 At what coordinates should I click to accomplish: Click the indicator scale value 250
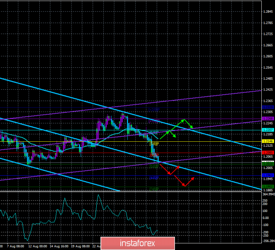coord(265,200)
